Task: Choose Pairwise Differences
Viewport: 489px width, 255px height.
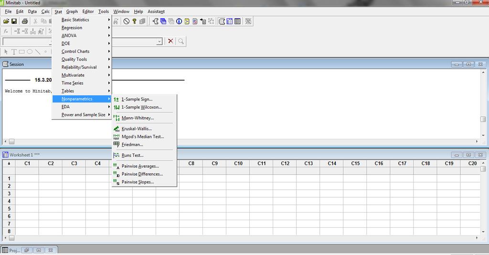Action: [x=144, y=174]
